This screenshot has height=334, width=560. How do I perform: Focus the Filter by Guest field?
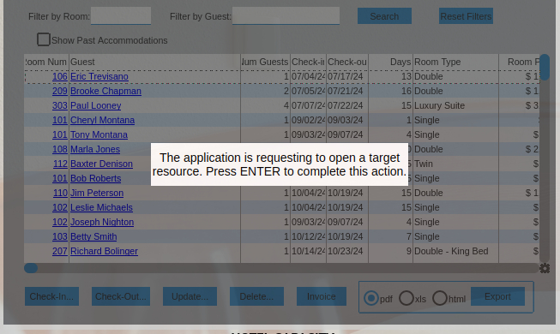click(x=286, y=16)
